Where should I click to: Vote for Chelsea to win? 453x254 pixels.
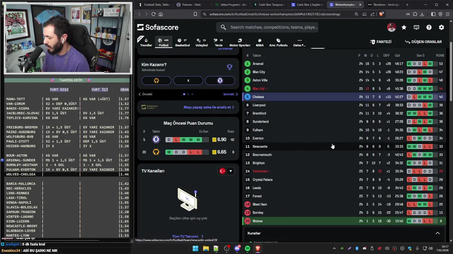click(220, 80)
